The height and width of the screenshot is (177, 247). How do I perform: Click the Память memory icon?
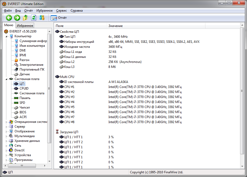[x=16, y=98]
